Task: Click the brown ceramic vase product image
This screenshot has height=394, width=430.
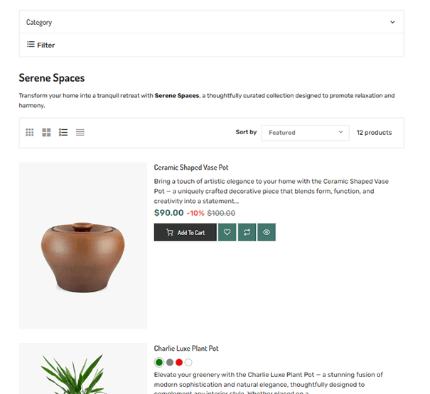Action: tap(83, 246)
